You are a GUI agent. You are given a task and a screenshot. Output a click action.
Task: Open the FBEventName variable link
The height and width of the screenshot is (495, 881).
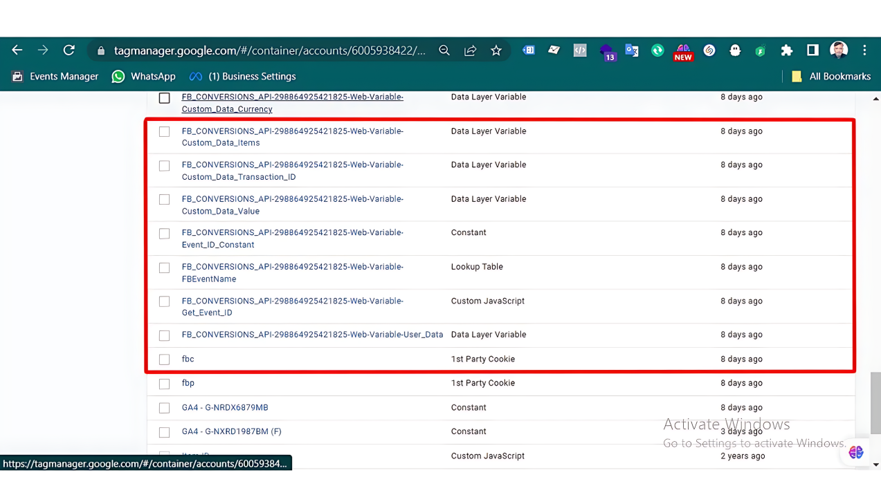tap(293, 272)
